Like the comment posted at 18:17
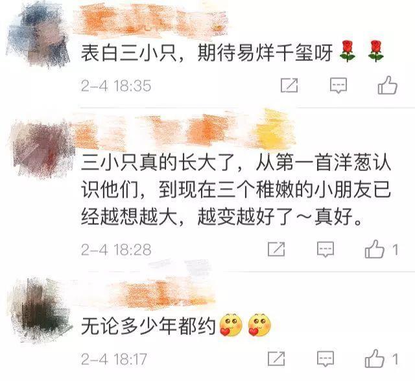 pos(375,359)
